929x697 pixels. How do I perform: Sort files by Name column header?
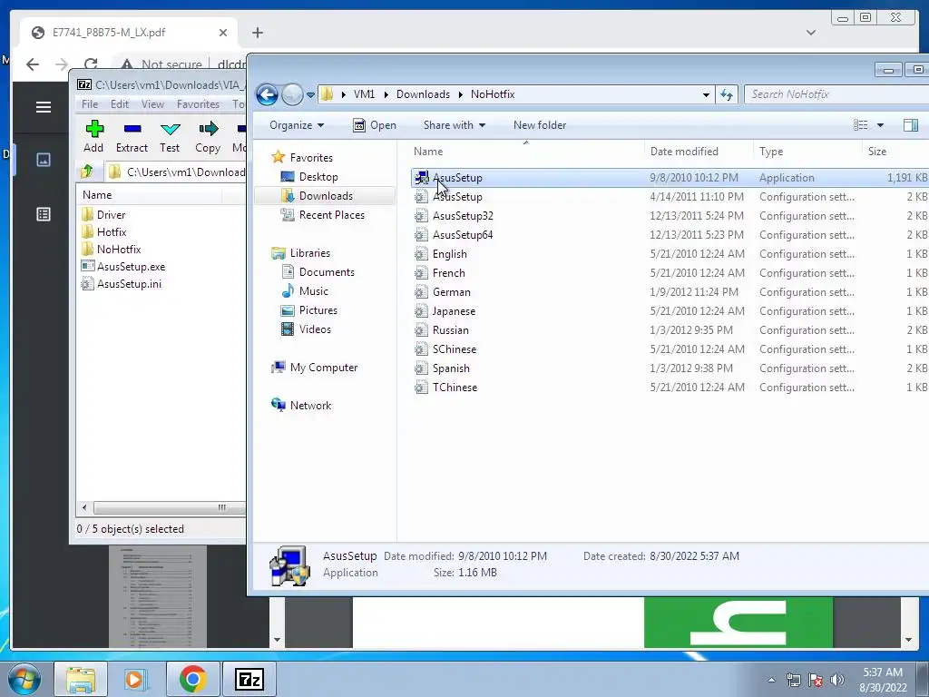(x=525, y=152)
